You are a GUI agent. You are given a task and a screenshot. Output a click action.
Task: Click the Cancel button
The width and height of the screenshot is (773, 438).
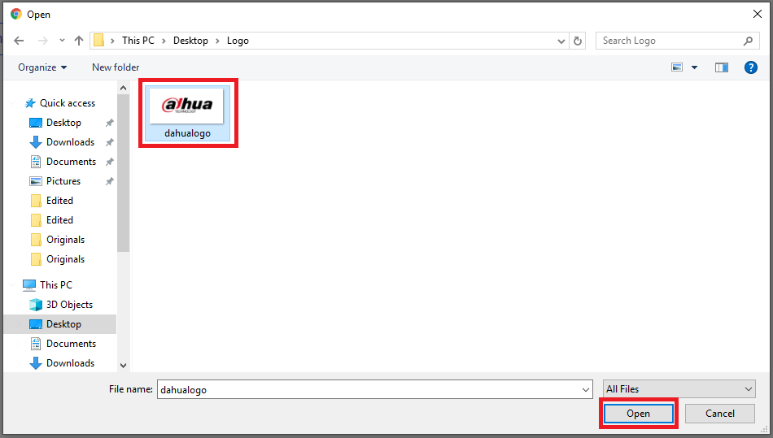click(720, 414)
